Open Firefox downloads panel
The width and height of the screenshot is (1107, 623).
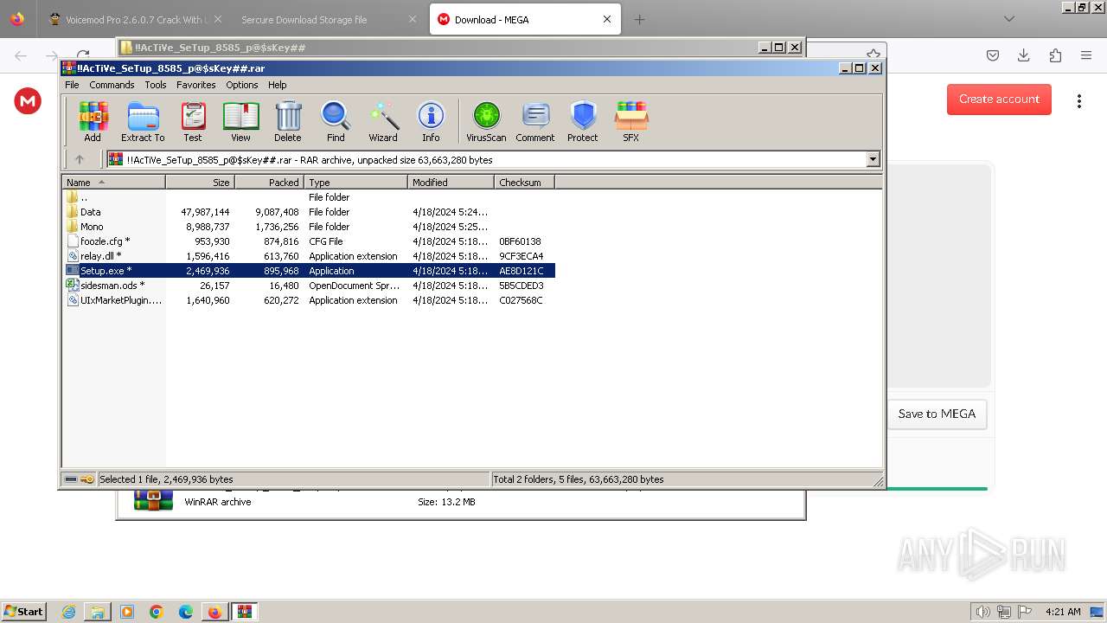[1023, 55]
